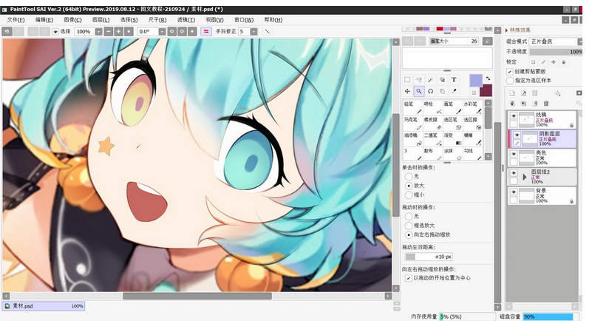Expand the 图层组2 layer group
Viewport: 592px width, 321px height.
(525, 177)
